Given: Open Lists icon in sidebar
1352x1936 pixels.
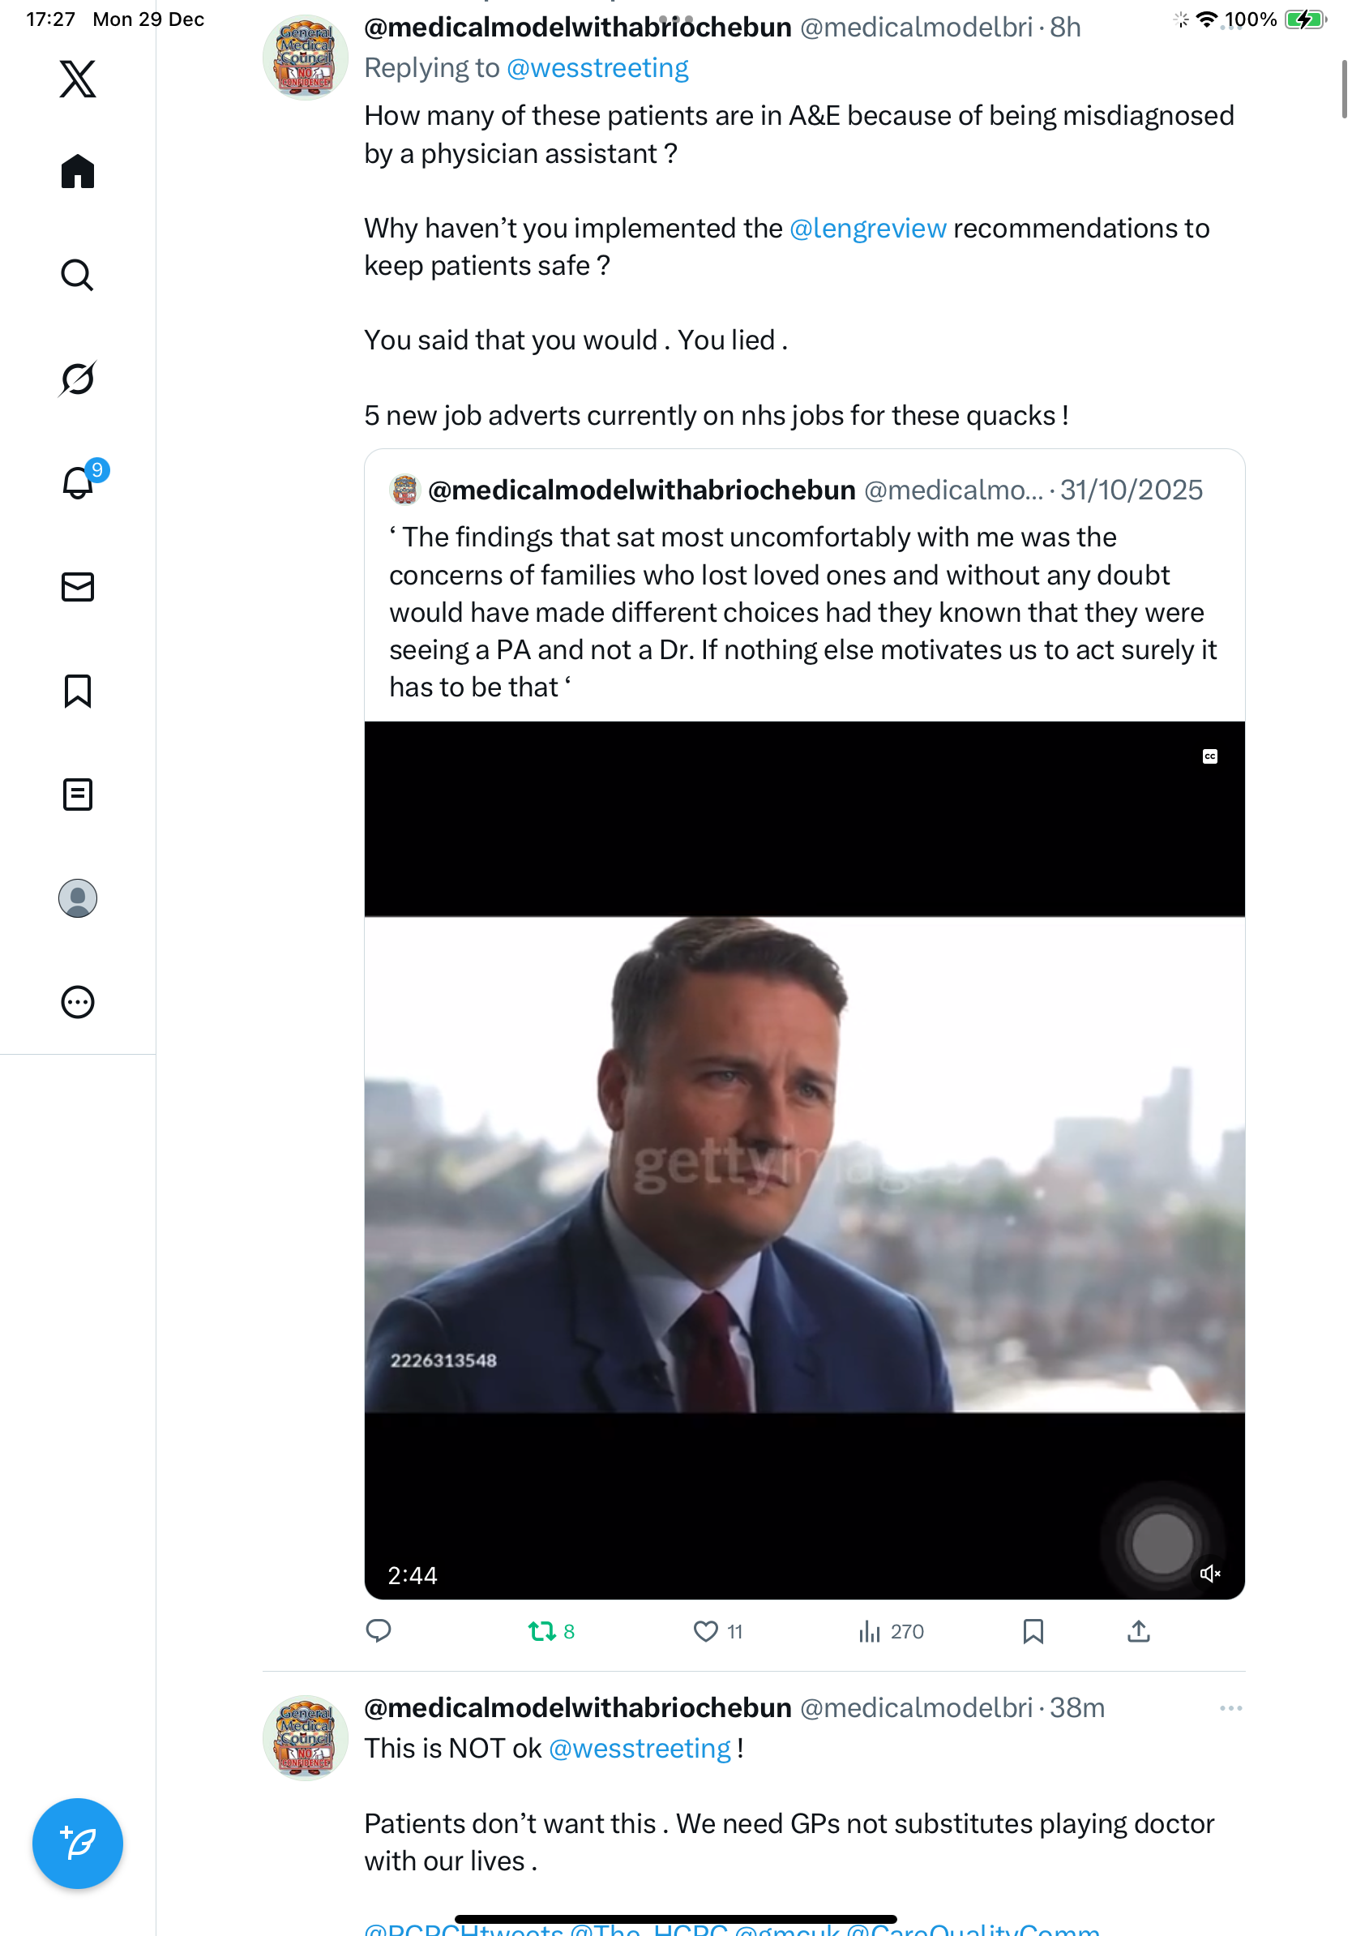Looking at the screenshot, I should pos(78,795).
